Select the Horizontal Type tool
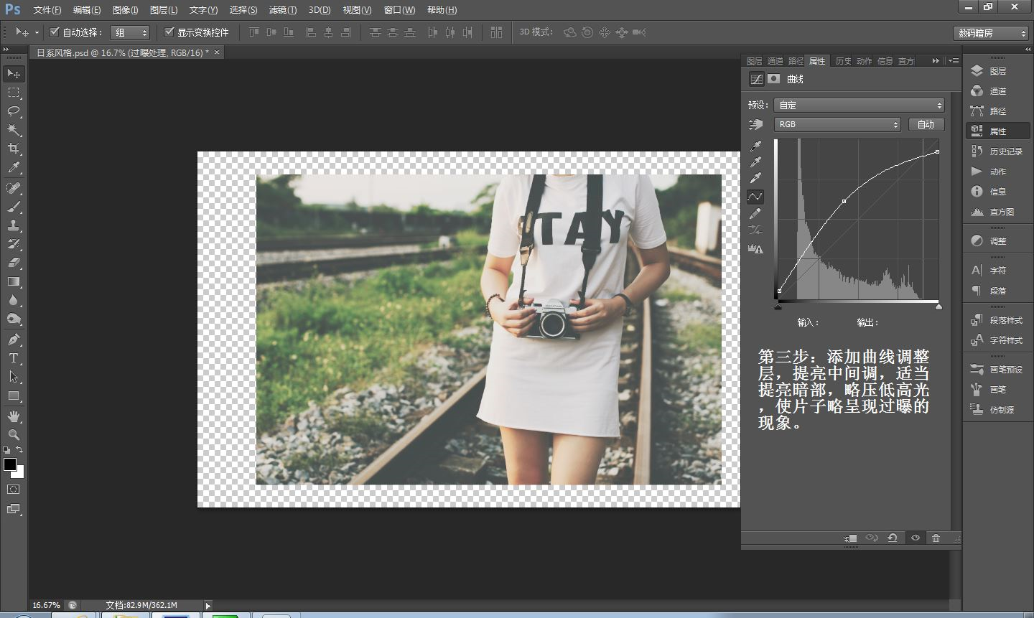 click(14, 358)
